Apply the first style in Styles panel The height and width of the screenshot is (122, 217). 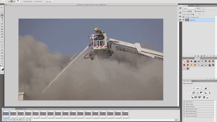click(x=184, y=61)
